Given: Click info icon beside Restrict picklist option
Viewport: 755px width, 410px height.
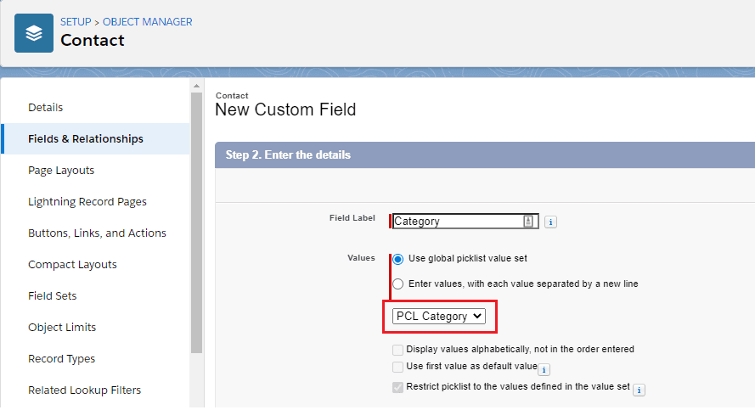Looking at the screenshot, I should click(639, 390).
